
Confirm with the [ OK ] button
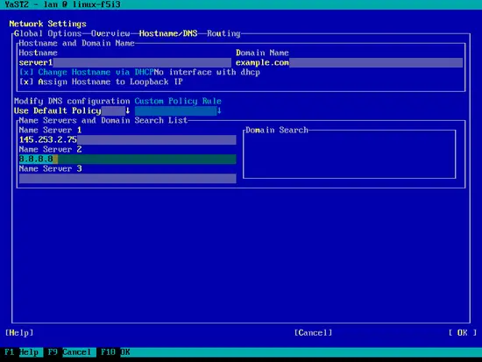pos(463,333)
